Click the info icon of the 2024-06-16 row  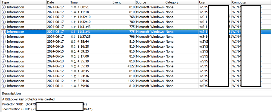(x=3, y=47)
